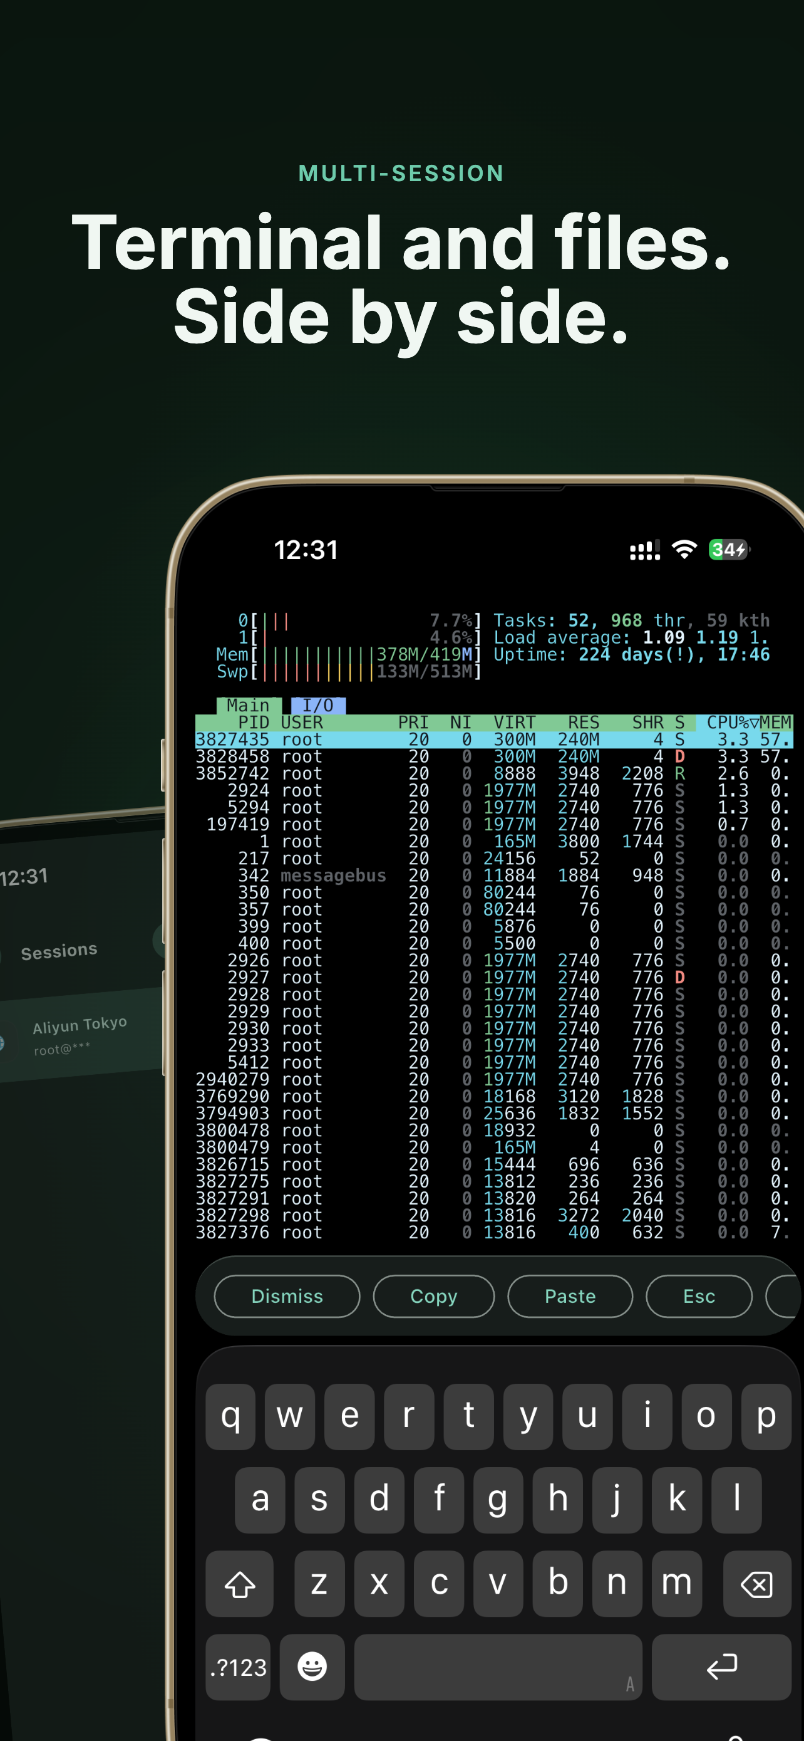
Task: Tap the space bar
Action: [x=498, y=1666]
